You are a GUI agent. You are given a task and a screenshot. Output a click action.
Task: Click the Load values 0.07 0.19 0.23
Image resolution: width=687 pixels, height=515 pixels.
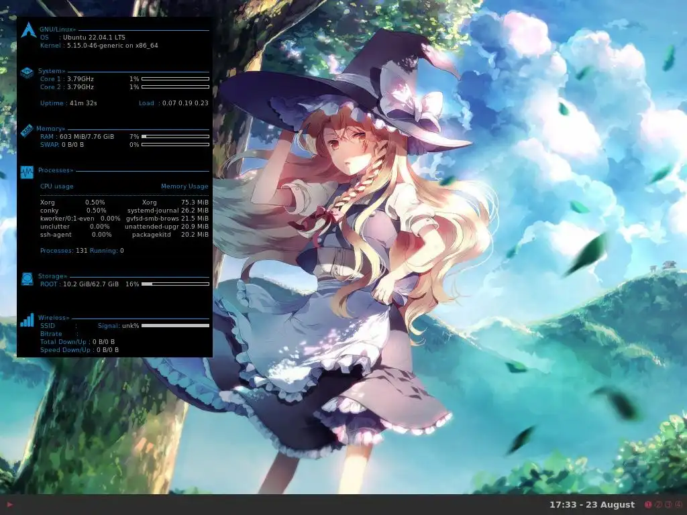point(185,103)
